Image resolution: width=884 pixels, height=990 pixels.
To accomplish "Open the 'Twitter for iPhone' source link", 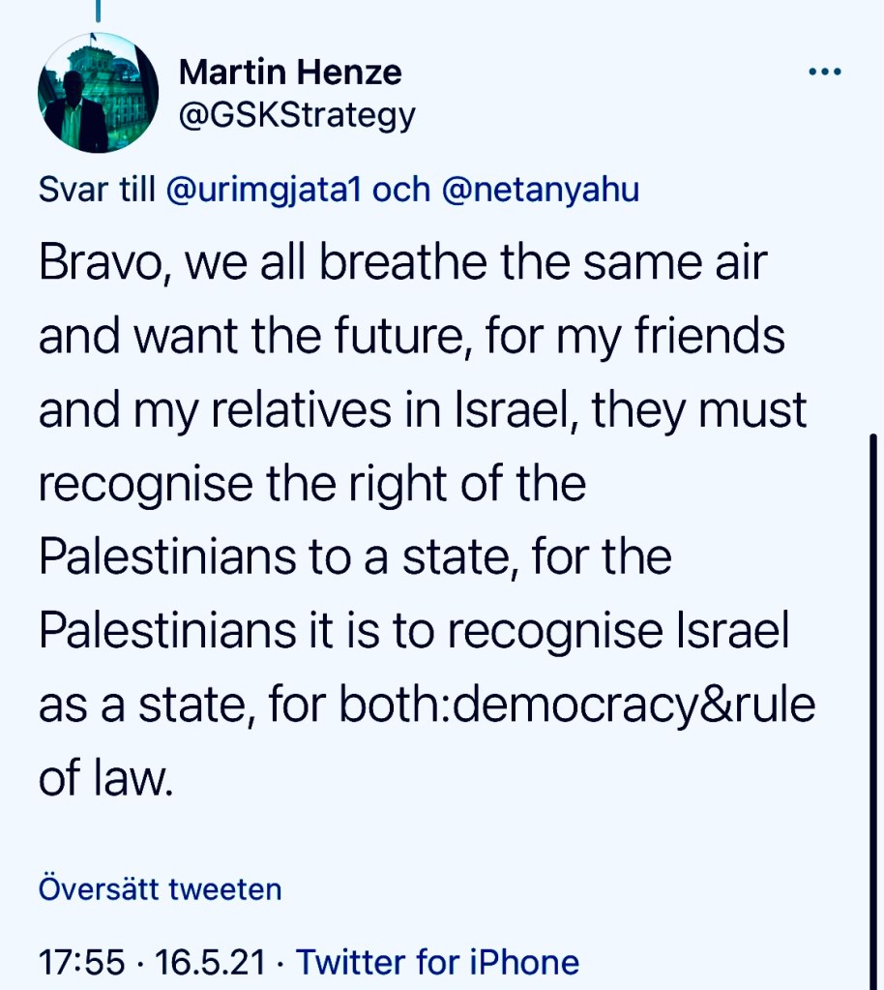I will click(437, 962).
